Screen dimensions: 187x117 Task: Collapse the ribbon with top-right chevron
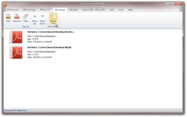click(x=180, y=9)
